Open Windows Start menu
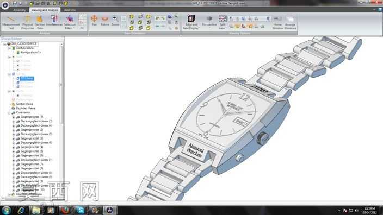This screenshot has height=215, width=383. [6, 210]
